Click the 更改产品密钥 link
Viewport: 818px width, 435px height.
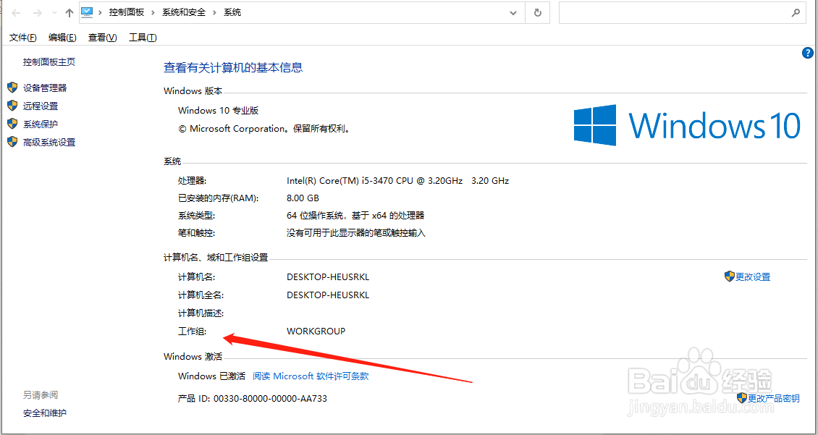(x=774, y=399)
